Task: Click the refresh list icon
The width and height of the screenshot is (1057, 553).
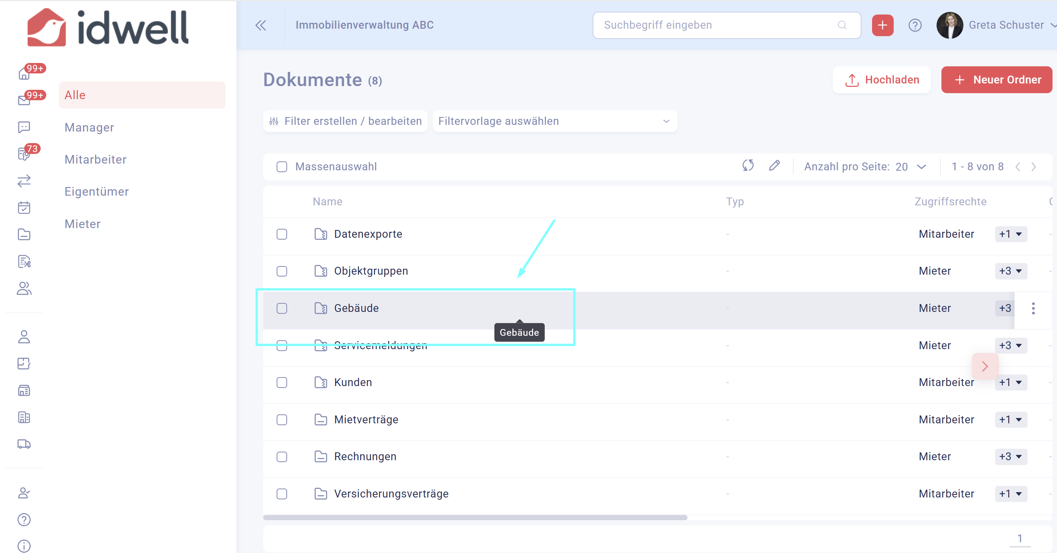Action: 748,166
